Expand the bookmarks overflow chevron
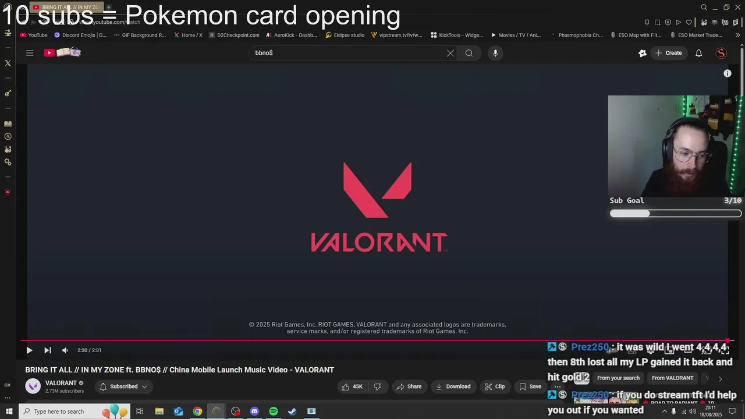This screenshot has height=419, width=745. coord(738,35)
